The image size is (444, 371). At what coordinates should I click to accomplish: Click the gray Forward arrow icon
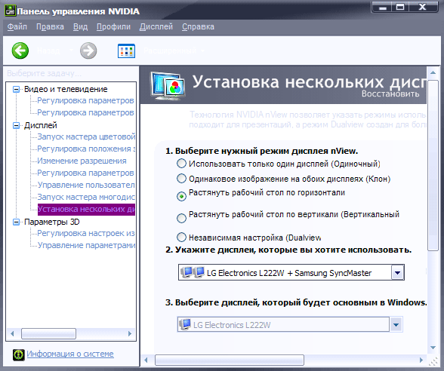point(88,51)
